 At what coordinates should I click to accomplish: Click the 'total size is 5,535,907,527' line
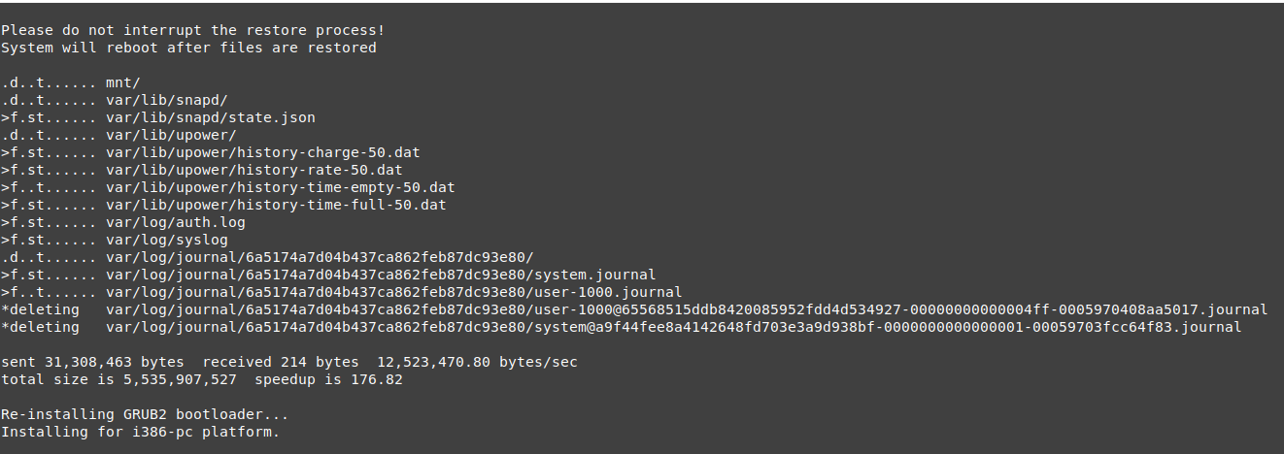[x=201, y=379]
